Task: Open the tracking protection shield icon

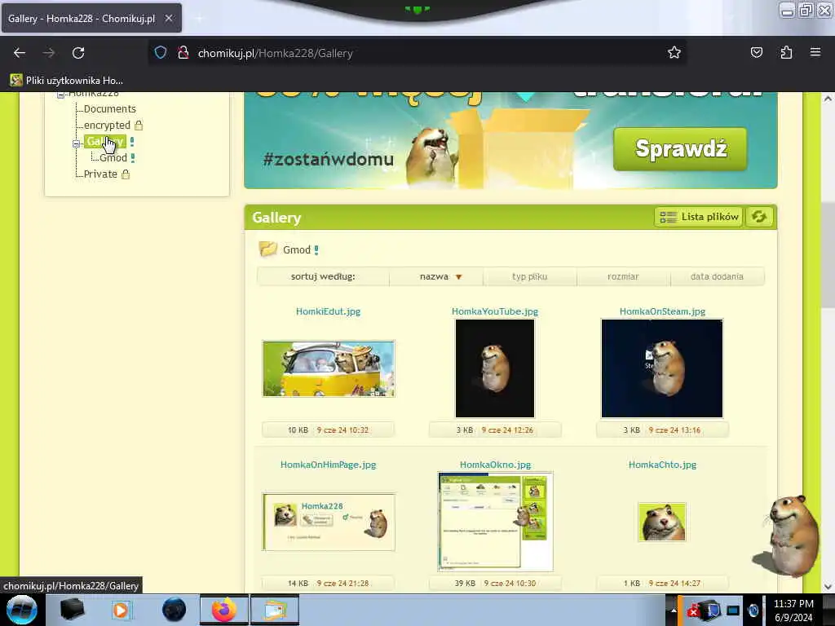Action: pos(161,53)
